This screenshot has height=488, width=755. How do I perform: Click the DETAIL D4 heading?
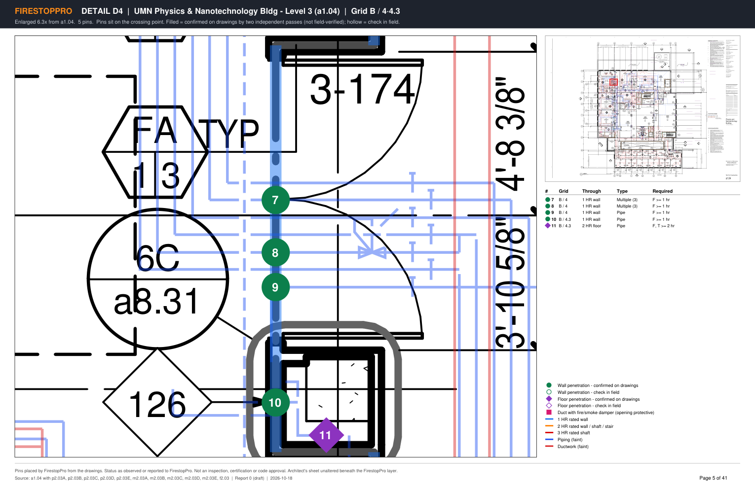[102, 11]
